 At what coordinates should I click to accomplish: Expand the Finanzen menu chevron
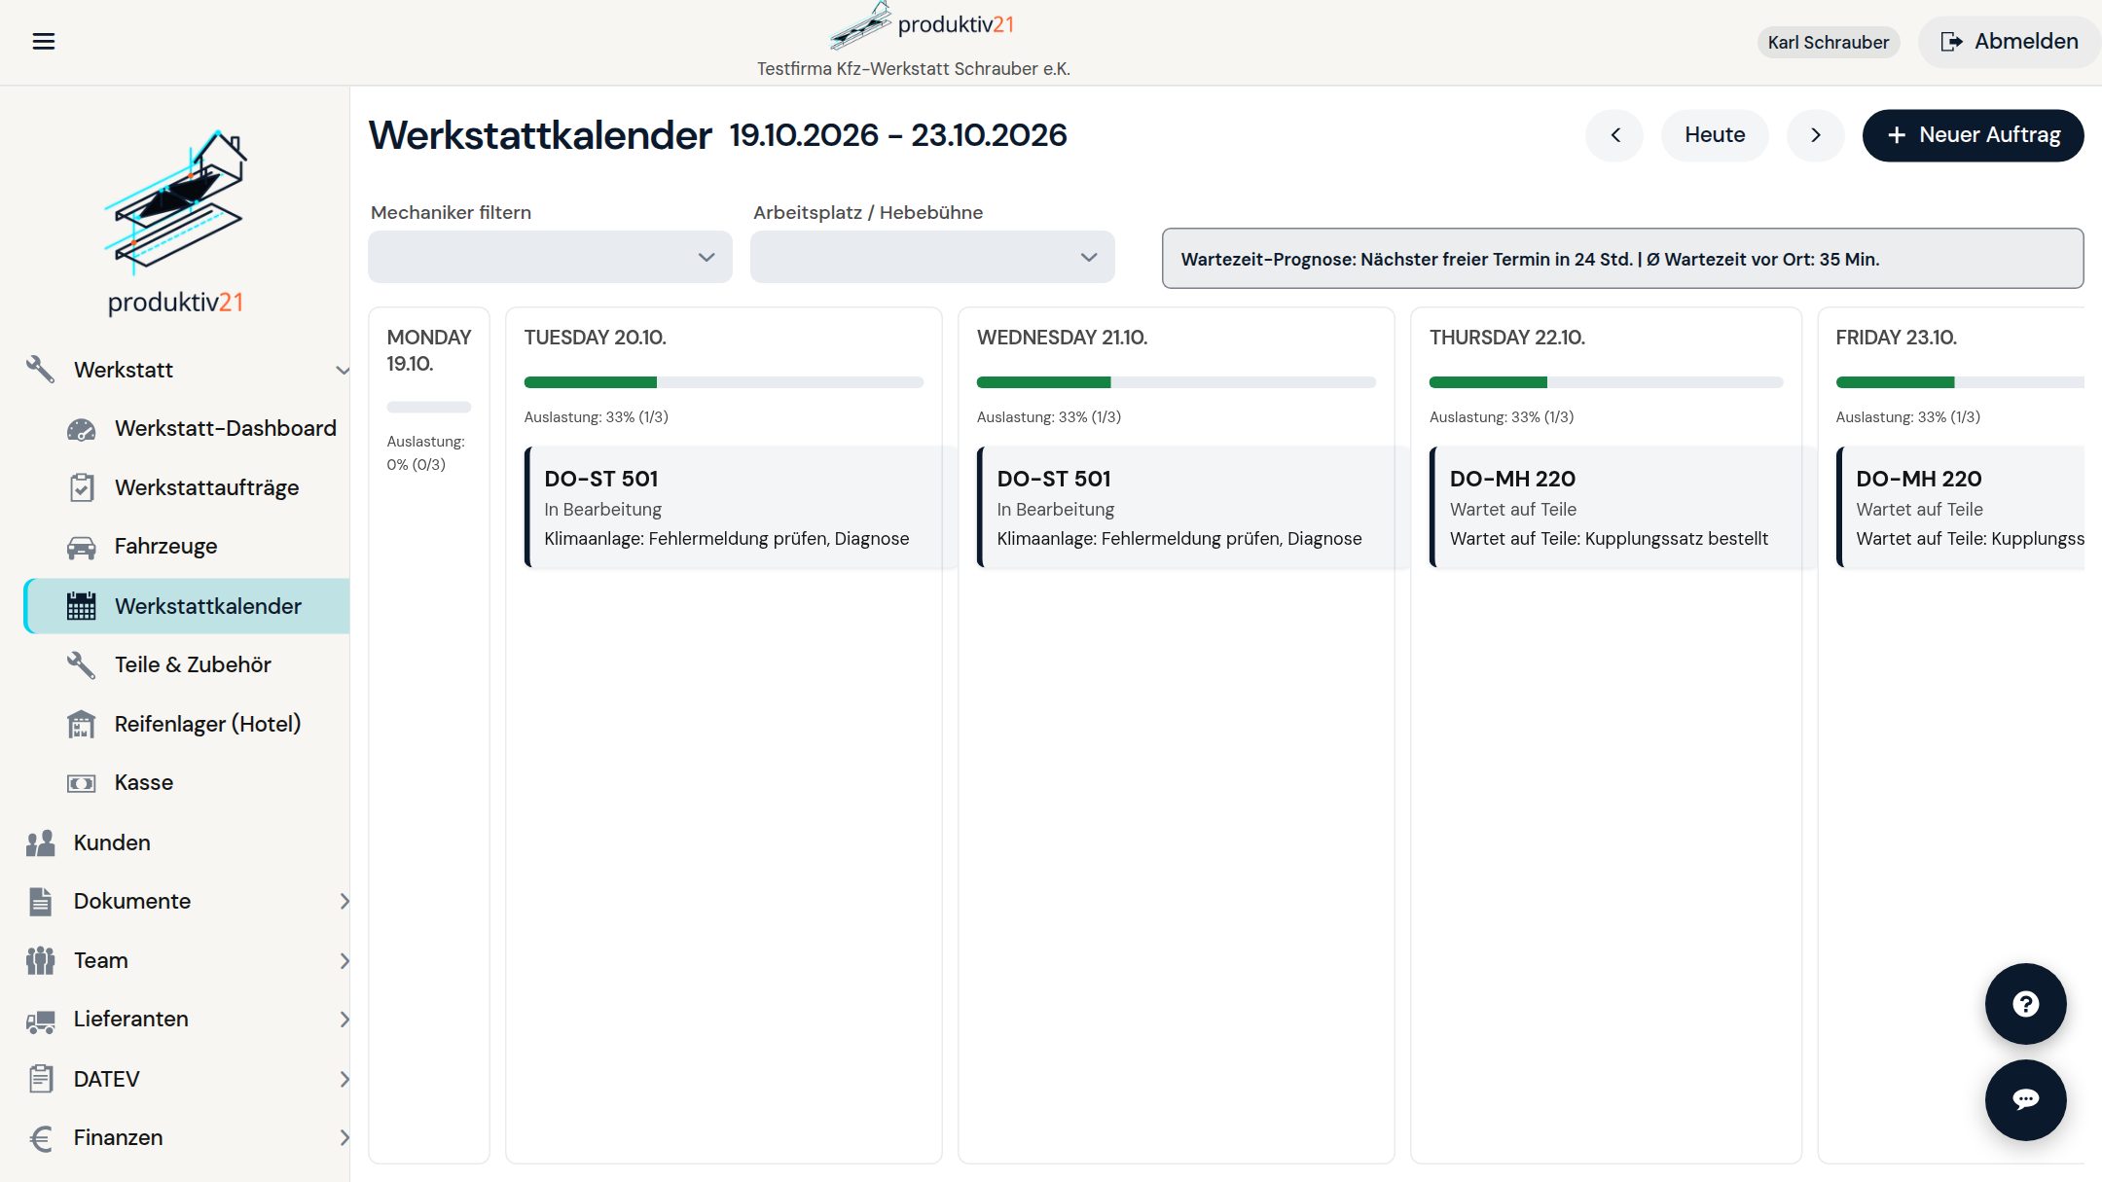(344, 1137)
